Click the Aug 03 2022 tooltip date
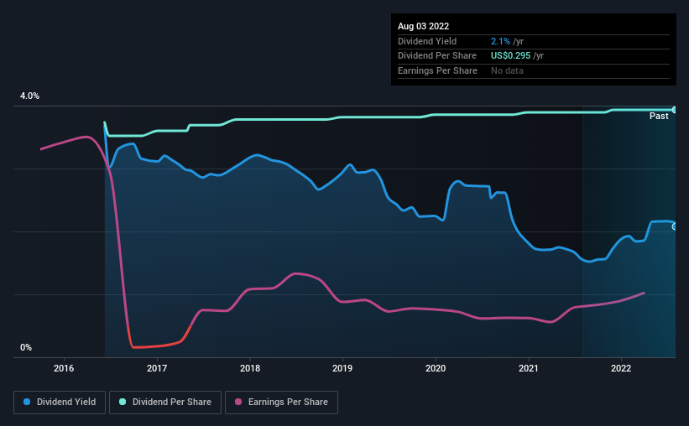Viewport: 689px width, 426px height. pos(423,26)
